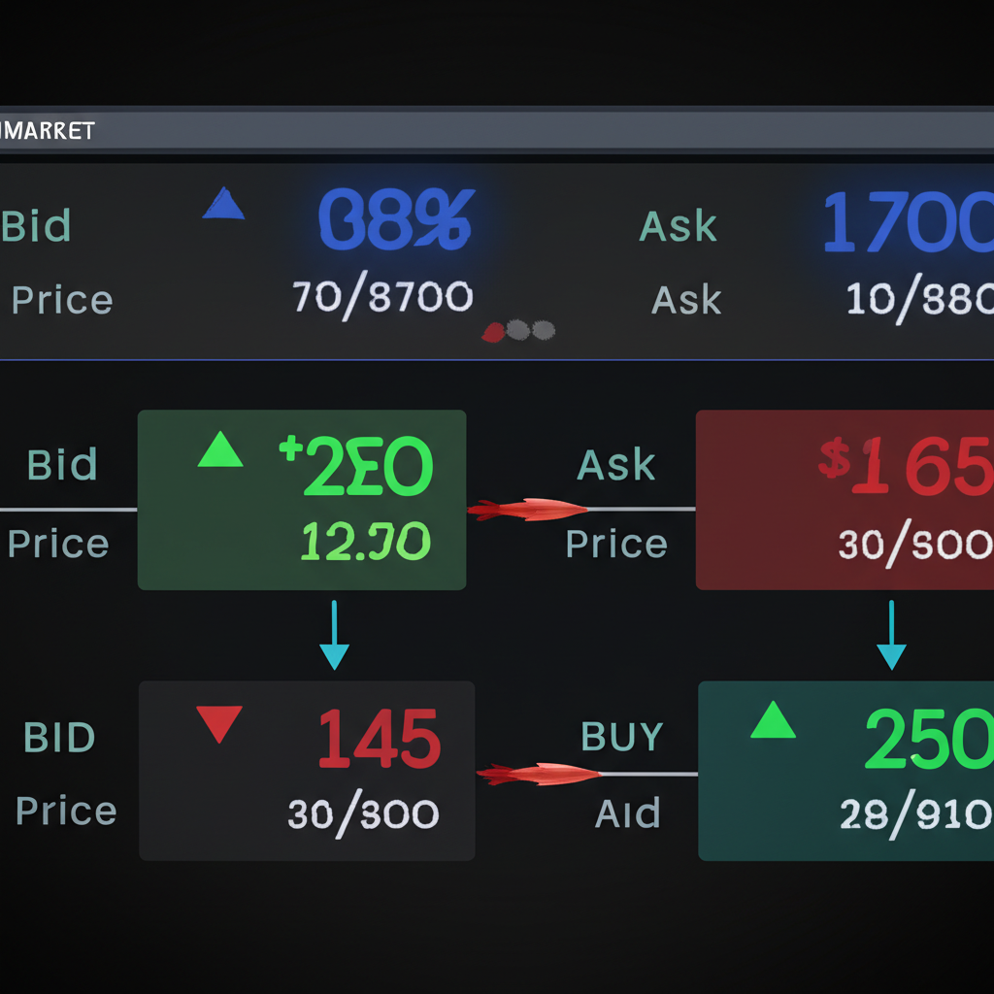Select the last gray indicator dot
Viewport: 994px width, 994px height.
point(543,330)
